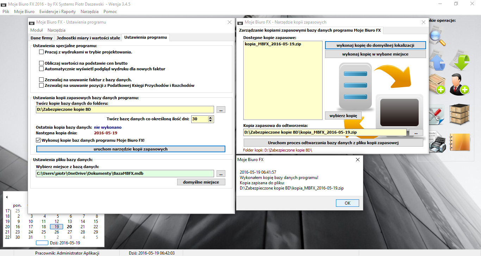This screenshot has height=256, width=481.
Task: Select day 19 in the calendar
Action: (57, 227)
